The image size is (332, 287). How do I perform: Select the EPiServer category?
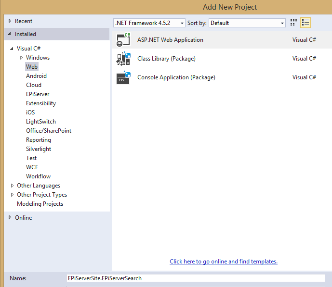point(38,94)
